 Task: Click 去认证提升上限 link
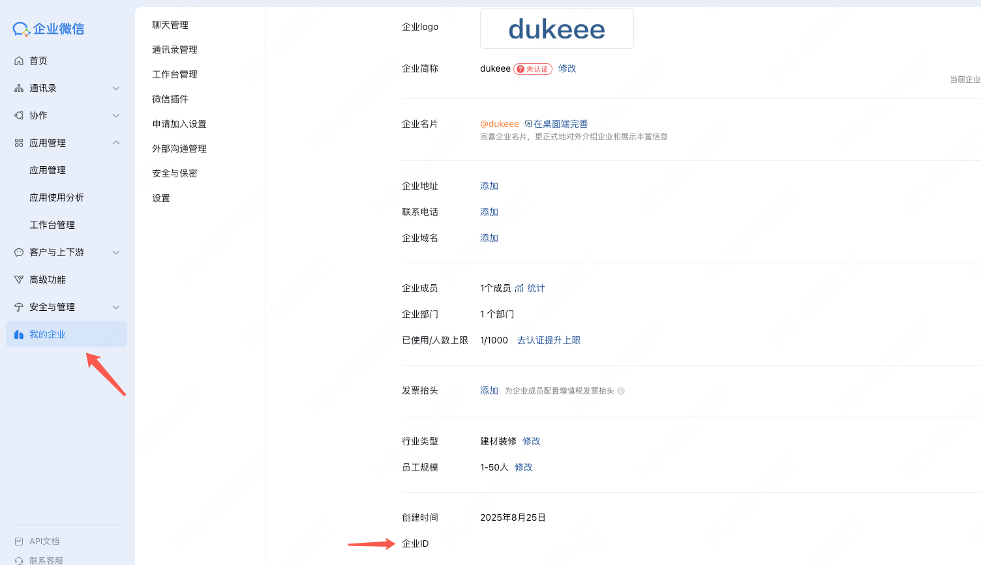tap(549, 340)
